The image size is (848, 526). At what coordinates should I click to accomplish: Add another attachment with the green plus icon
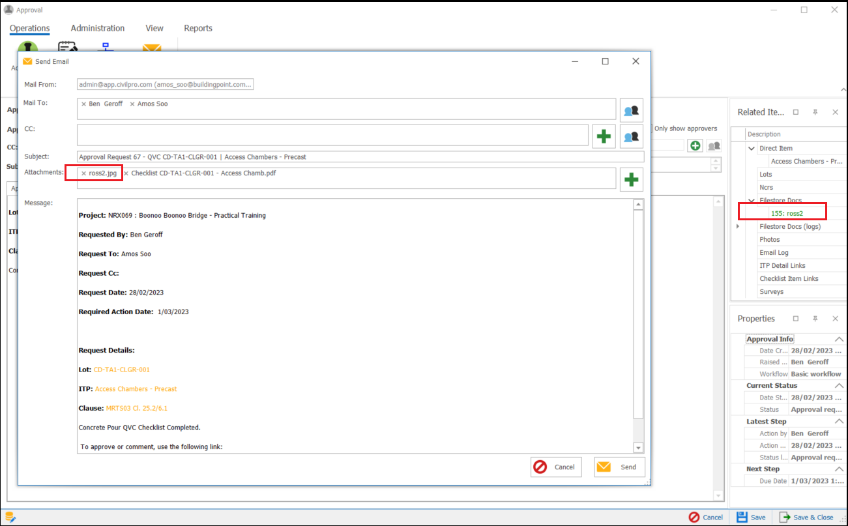(631, 179)
